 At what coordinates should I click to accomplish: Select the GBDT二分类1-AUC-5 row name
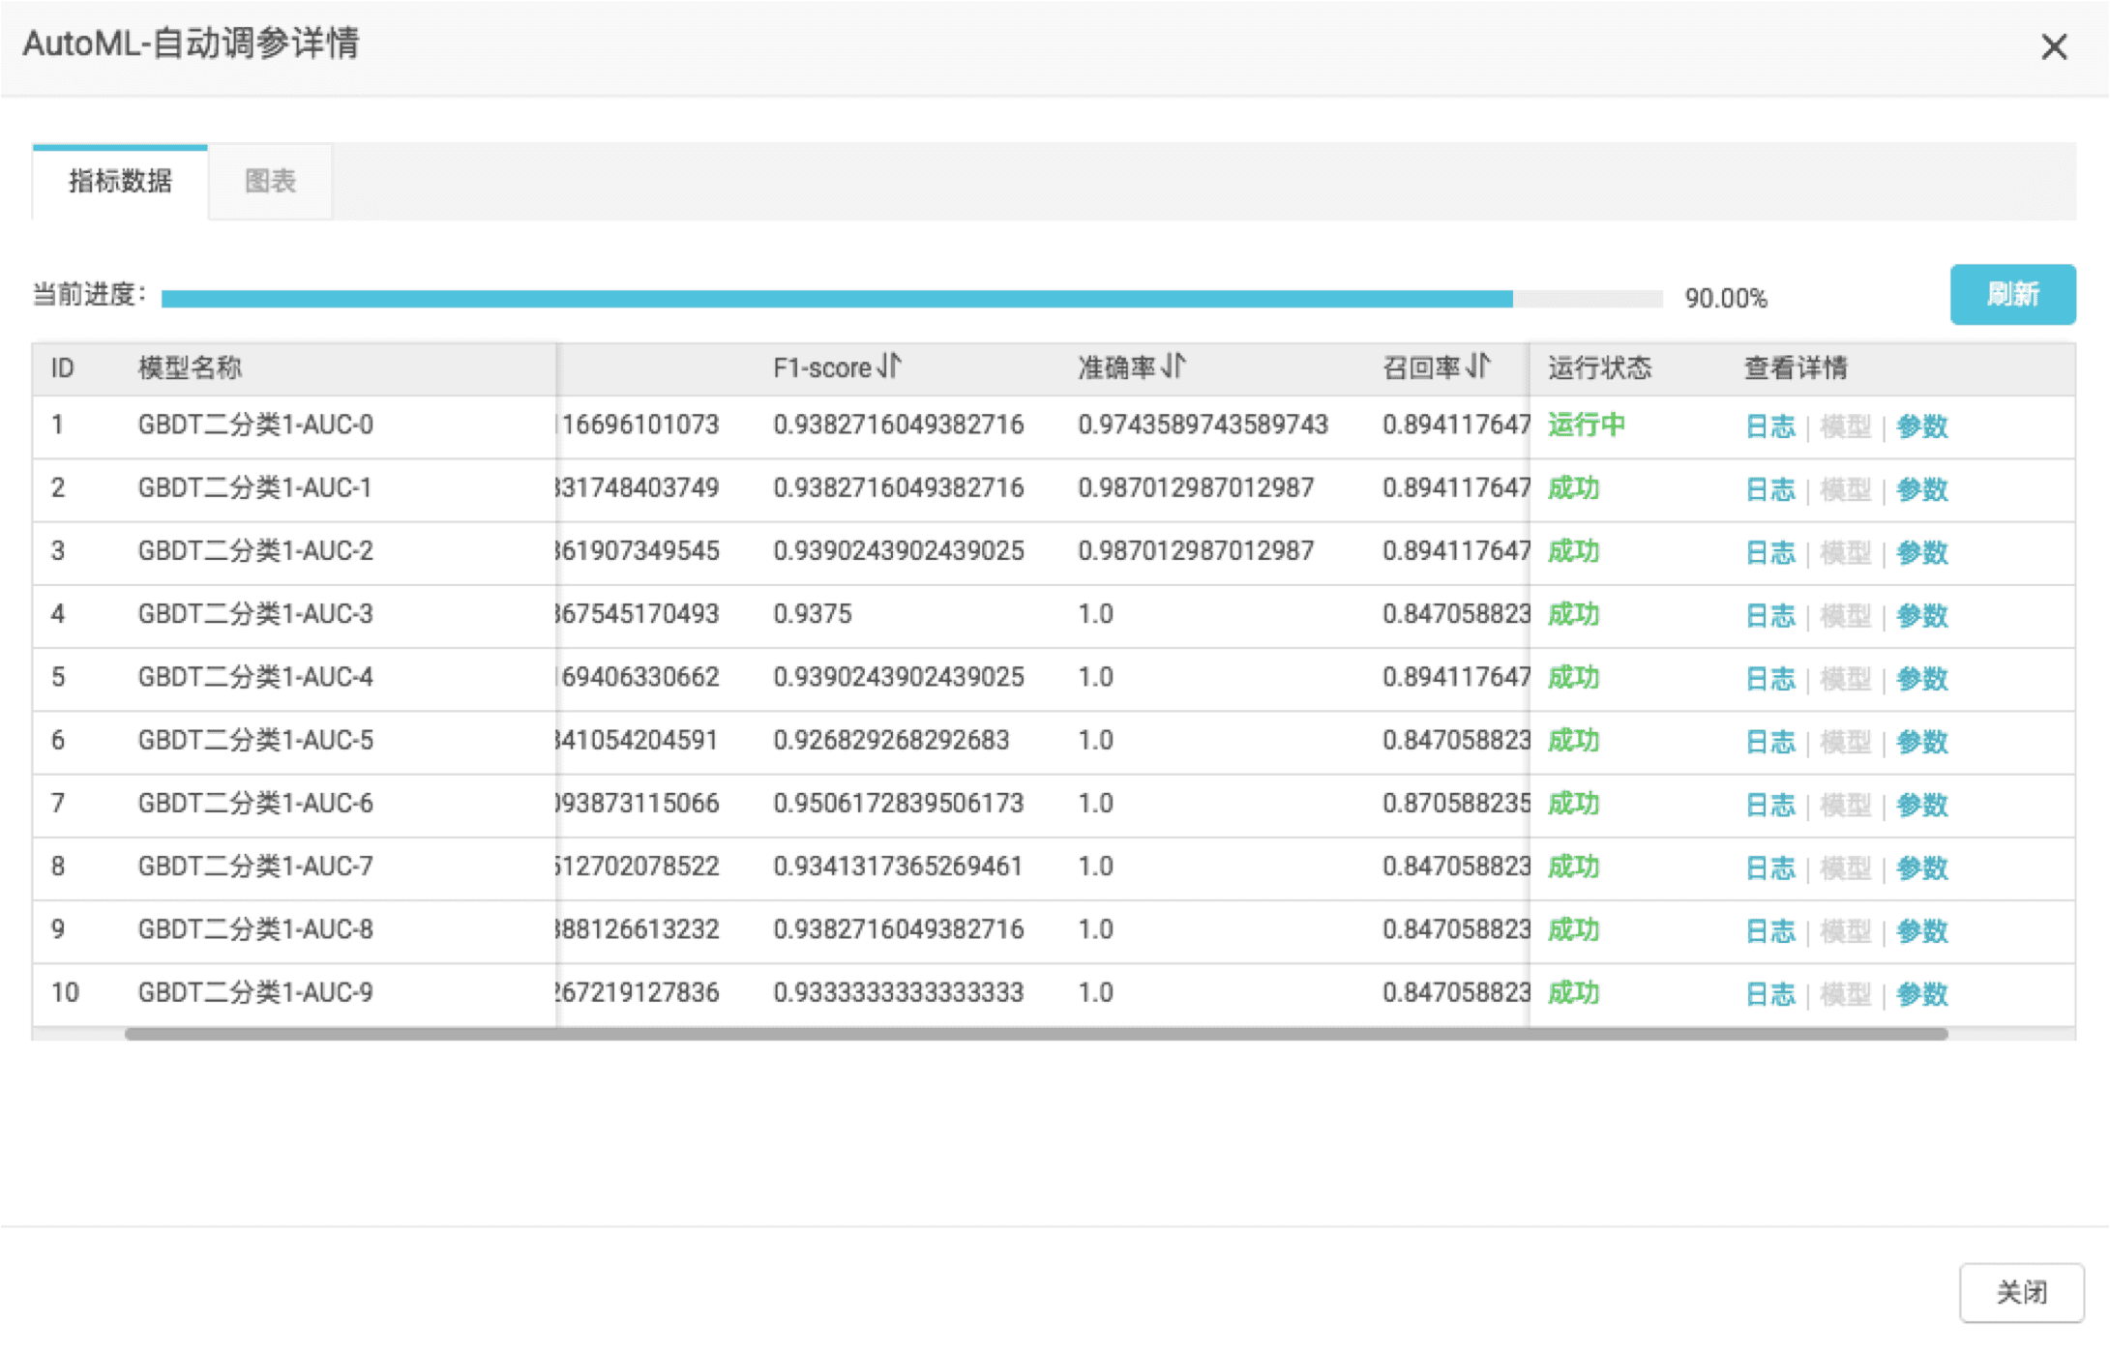point(255,741)
